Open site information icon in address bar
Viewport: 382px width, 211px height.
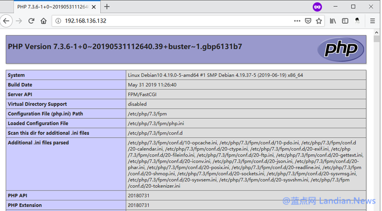(58, 21)
